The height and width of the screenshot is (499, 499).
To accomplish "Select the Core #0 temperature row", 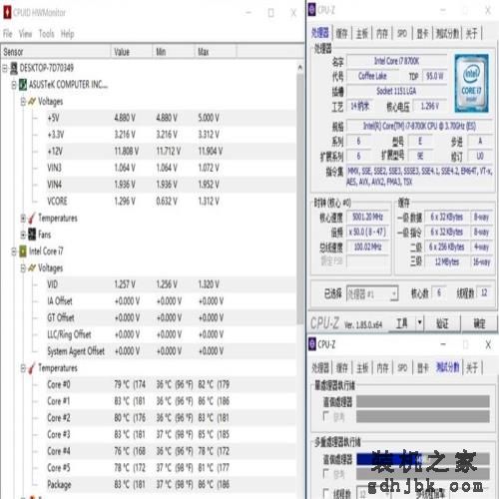I will point(171,384).
